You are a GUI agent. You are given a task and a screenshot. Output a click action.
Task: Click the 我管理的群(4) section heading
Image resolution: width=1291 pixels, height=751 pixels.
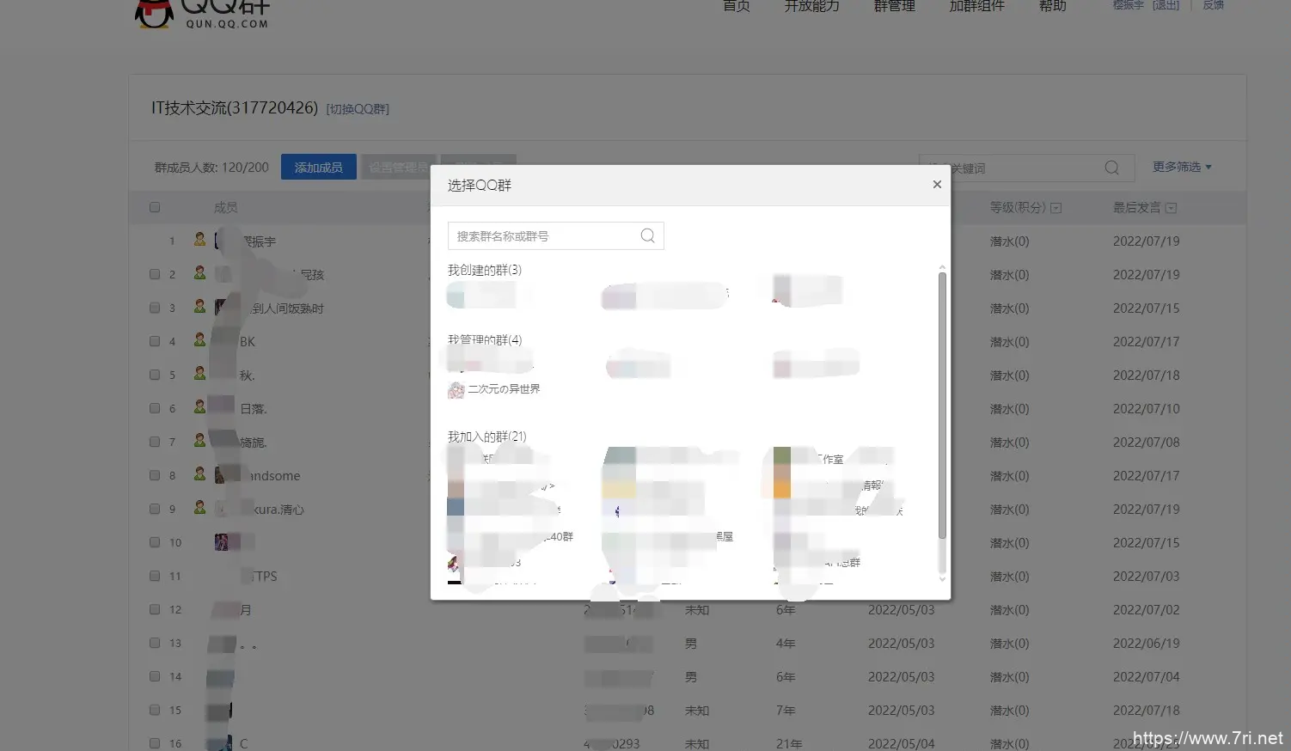[x=484, y=339]
